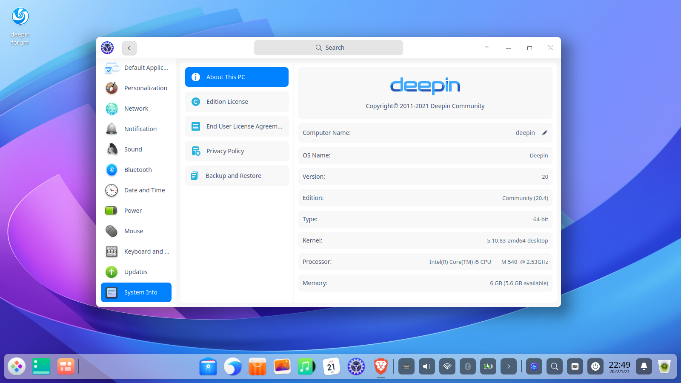The height and width of the screenshot is (383, 681).
Task: Click the Control Center dock icon
Action: (x=356, y=366)
